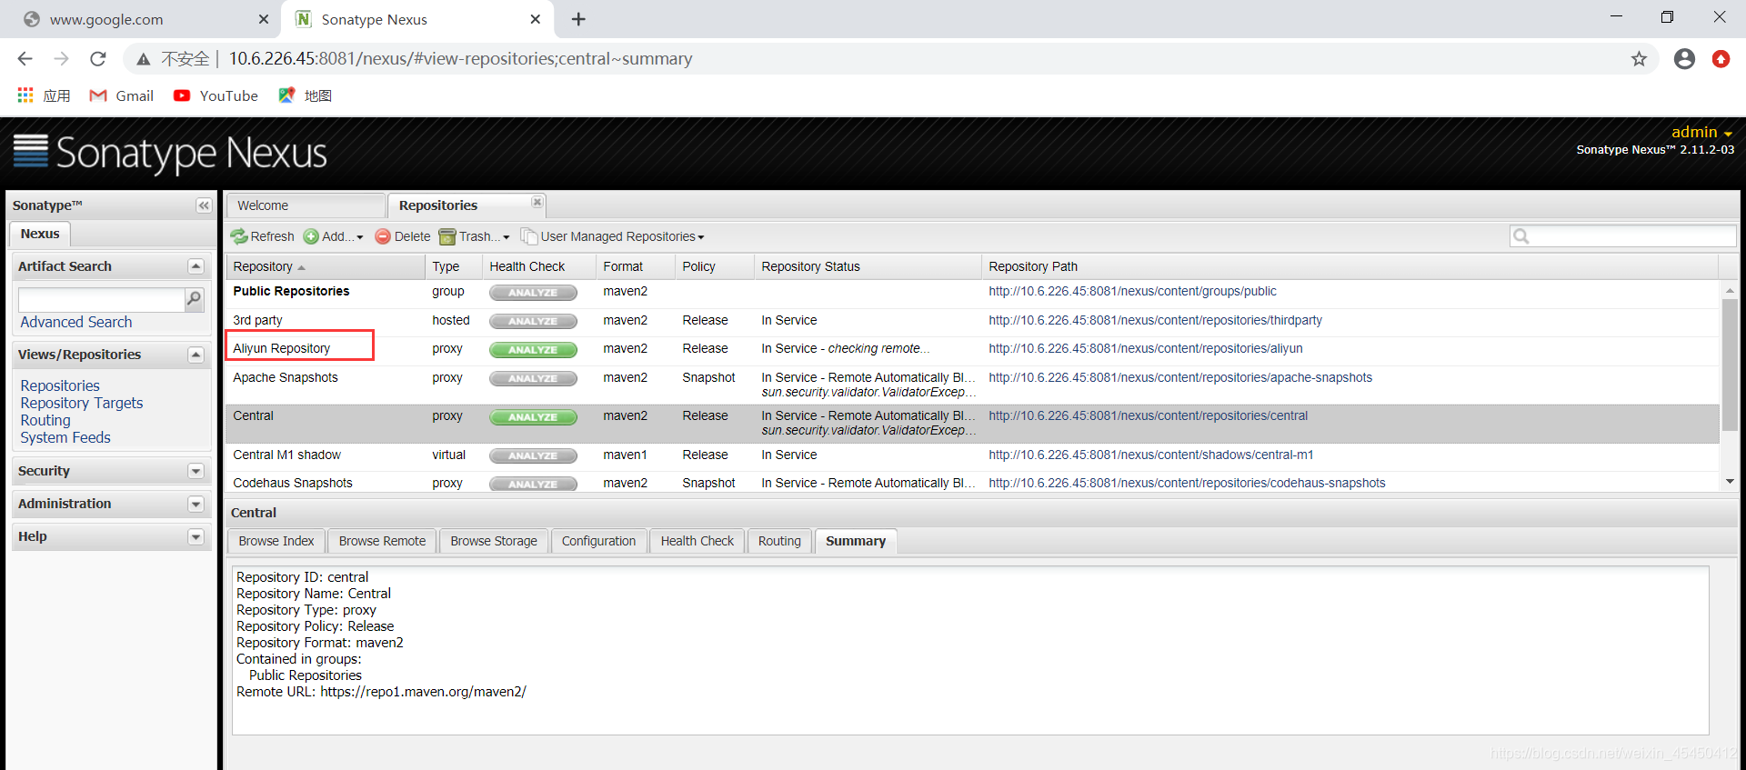
Task: Click the red Delete repository icon
Action: [383, 236]
